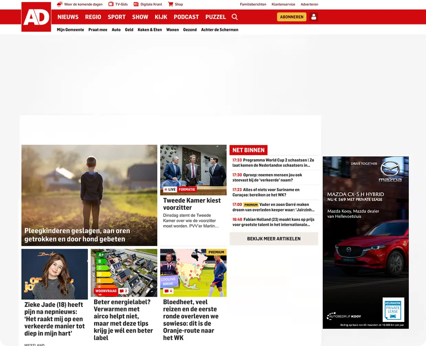This screenshot has width=426, height=346.
Task: Open Klantenservice link
Action: [x=283, y=4]
